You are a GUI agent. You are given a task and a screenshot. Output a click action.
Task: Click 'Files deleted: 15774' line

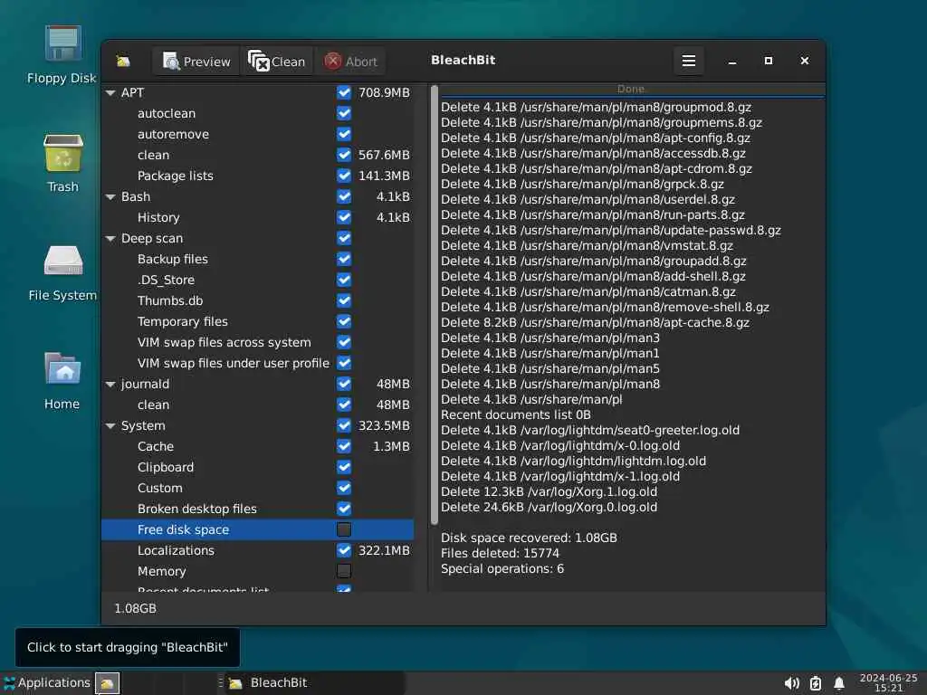(x=500, y=553)
